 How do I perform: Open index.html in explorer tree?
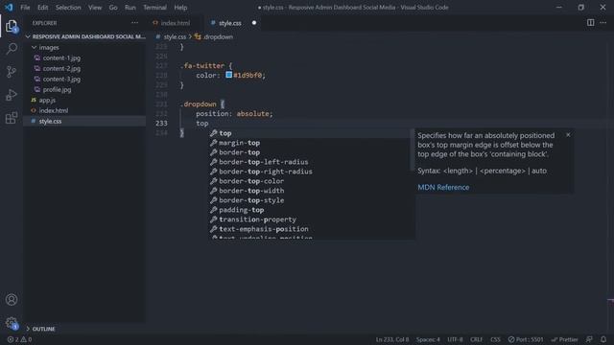(54, 111)
